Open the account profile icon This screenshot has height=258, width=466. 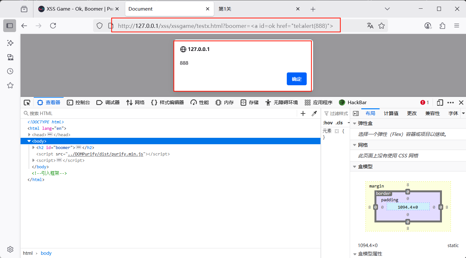pyautogui.click(x=428, y=26)
